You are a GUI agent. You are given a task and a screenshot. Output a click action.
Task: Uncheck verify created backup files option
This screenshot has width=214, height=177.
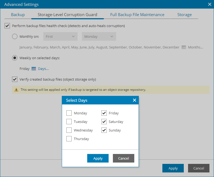pyautogui.click(x=15, y=79)
